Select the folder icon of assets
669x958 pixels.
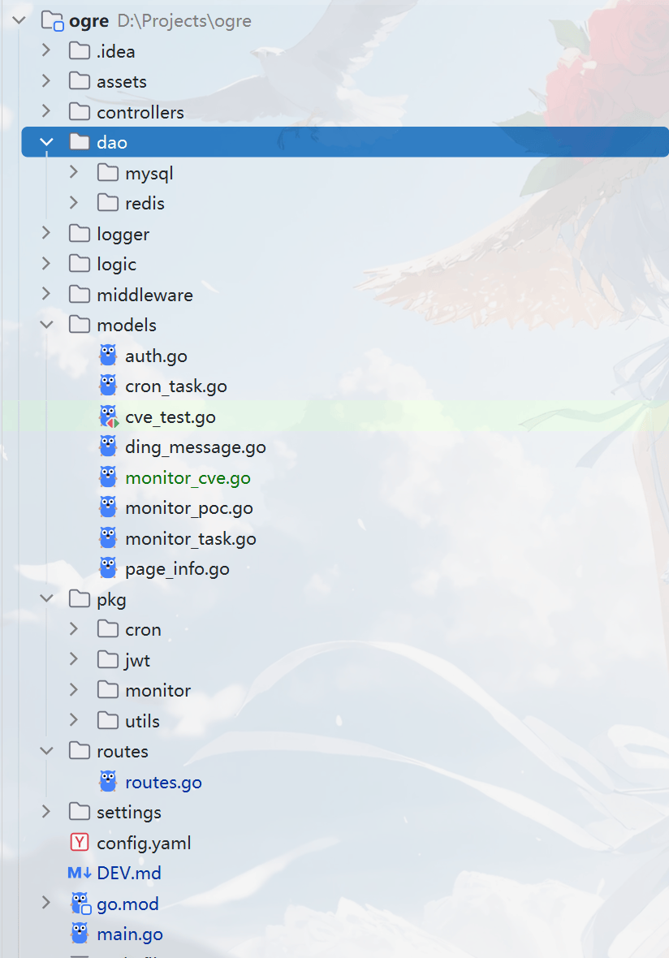click(x=80, y=80)
